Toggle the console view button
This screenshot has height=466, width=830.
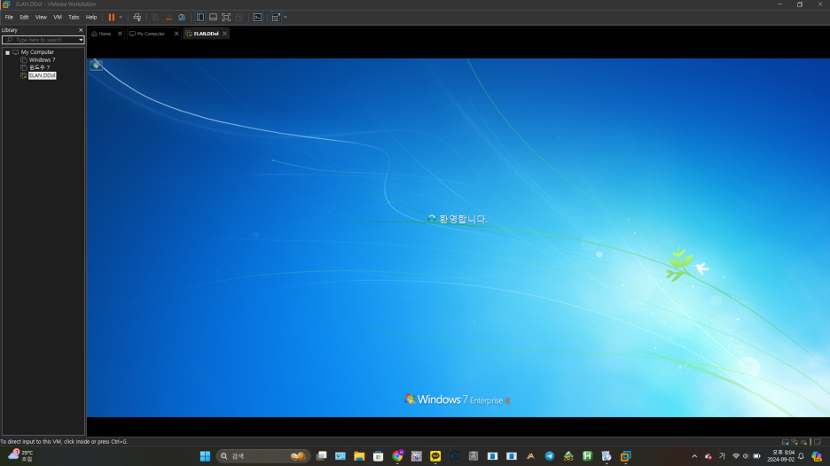pyautogui.click(x=258, y=18)
